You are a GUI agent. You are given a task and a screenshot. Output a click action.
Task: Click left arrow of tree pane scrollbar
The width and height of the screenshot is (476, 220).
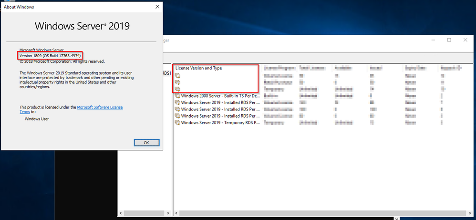(x=121, y=213)
